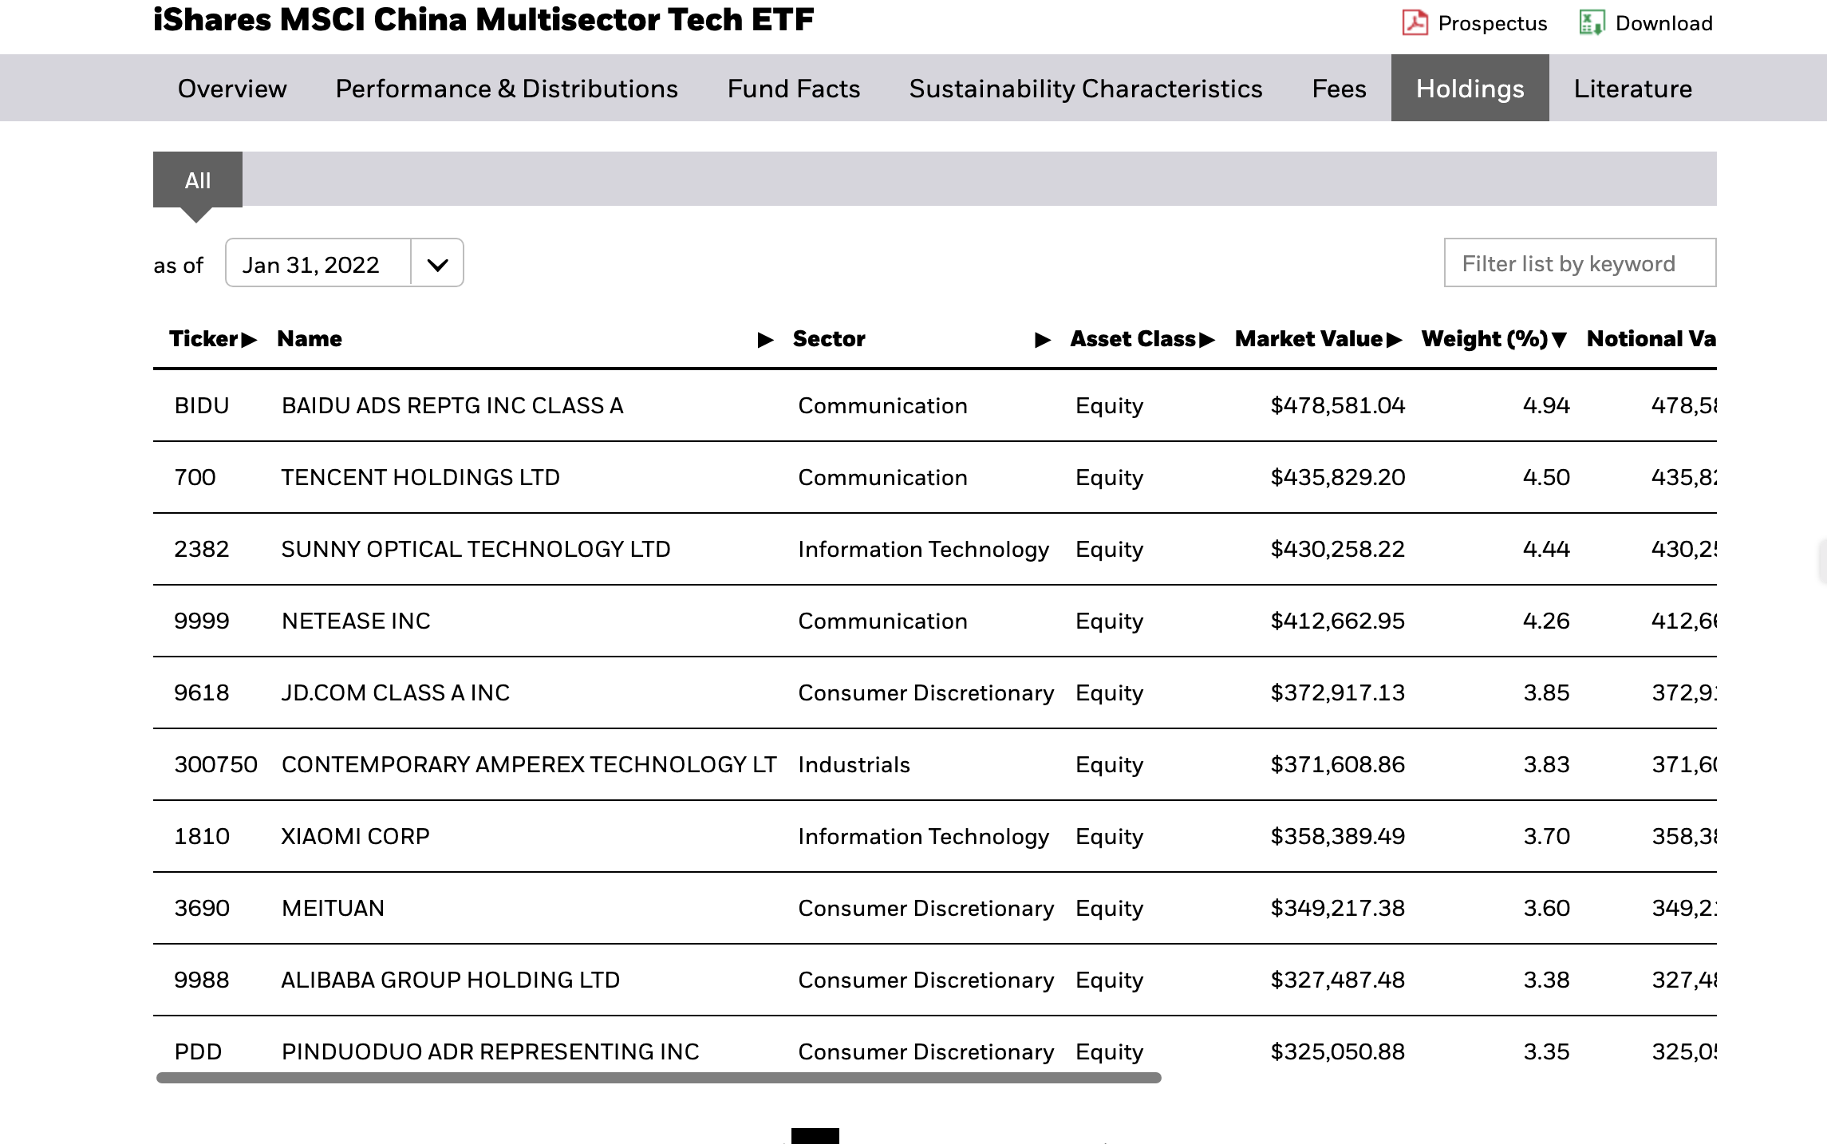This screenshot has width=1827, height=1144.
Task: Click SUNNY OPTICAL TECHNOLOGY LTD
Action: (x=475, y=549)
